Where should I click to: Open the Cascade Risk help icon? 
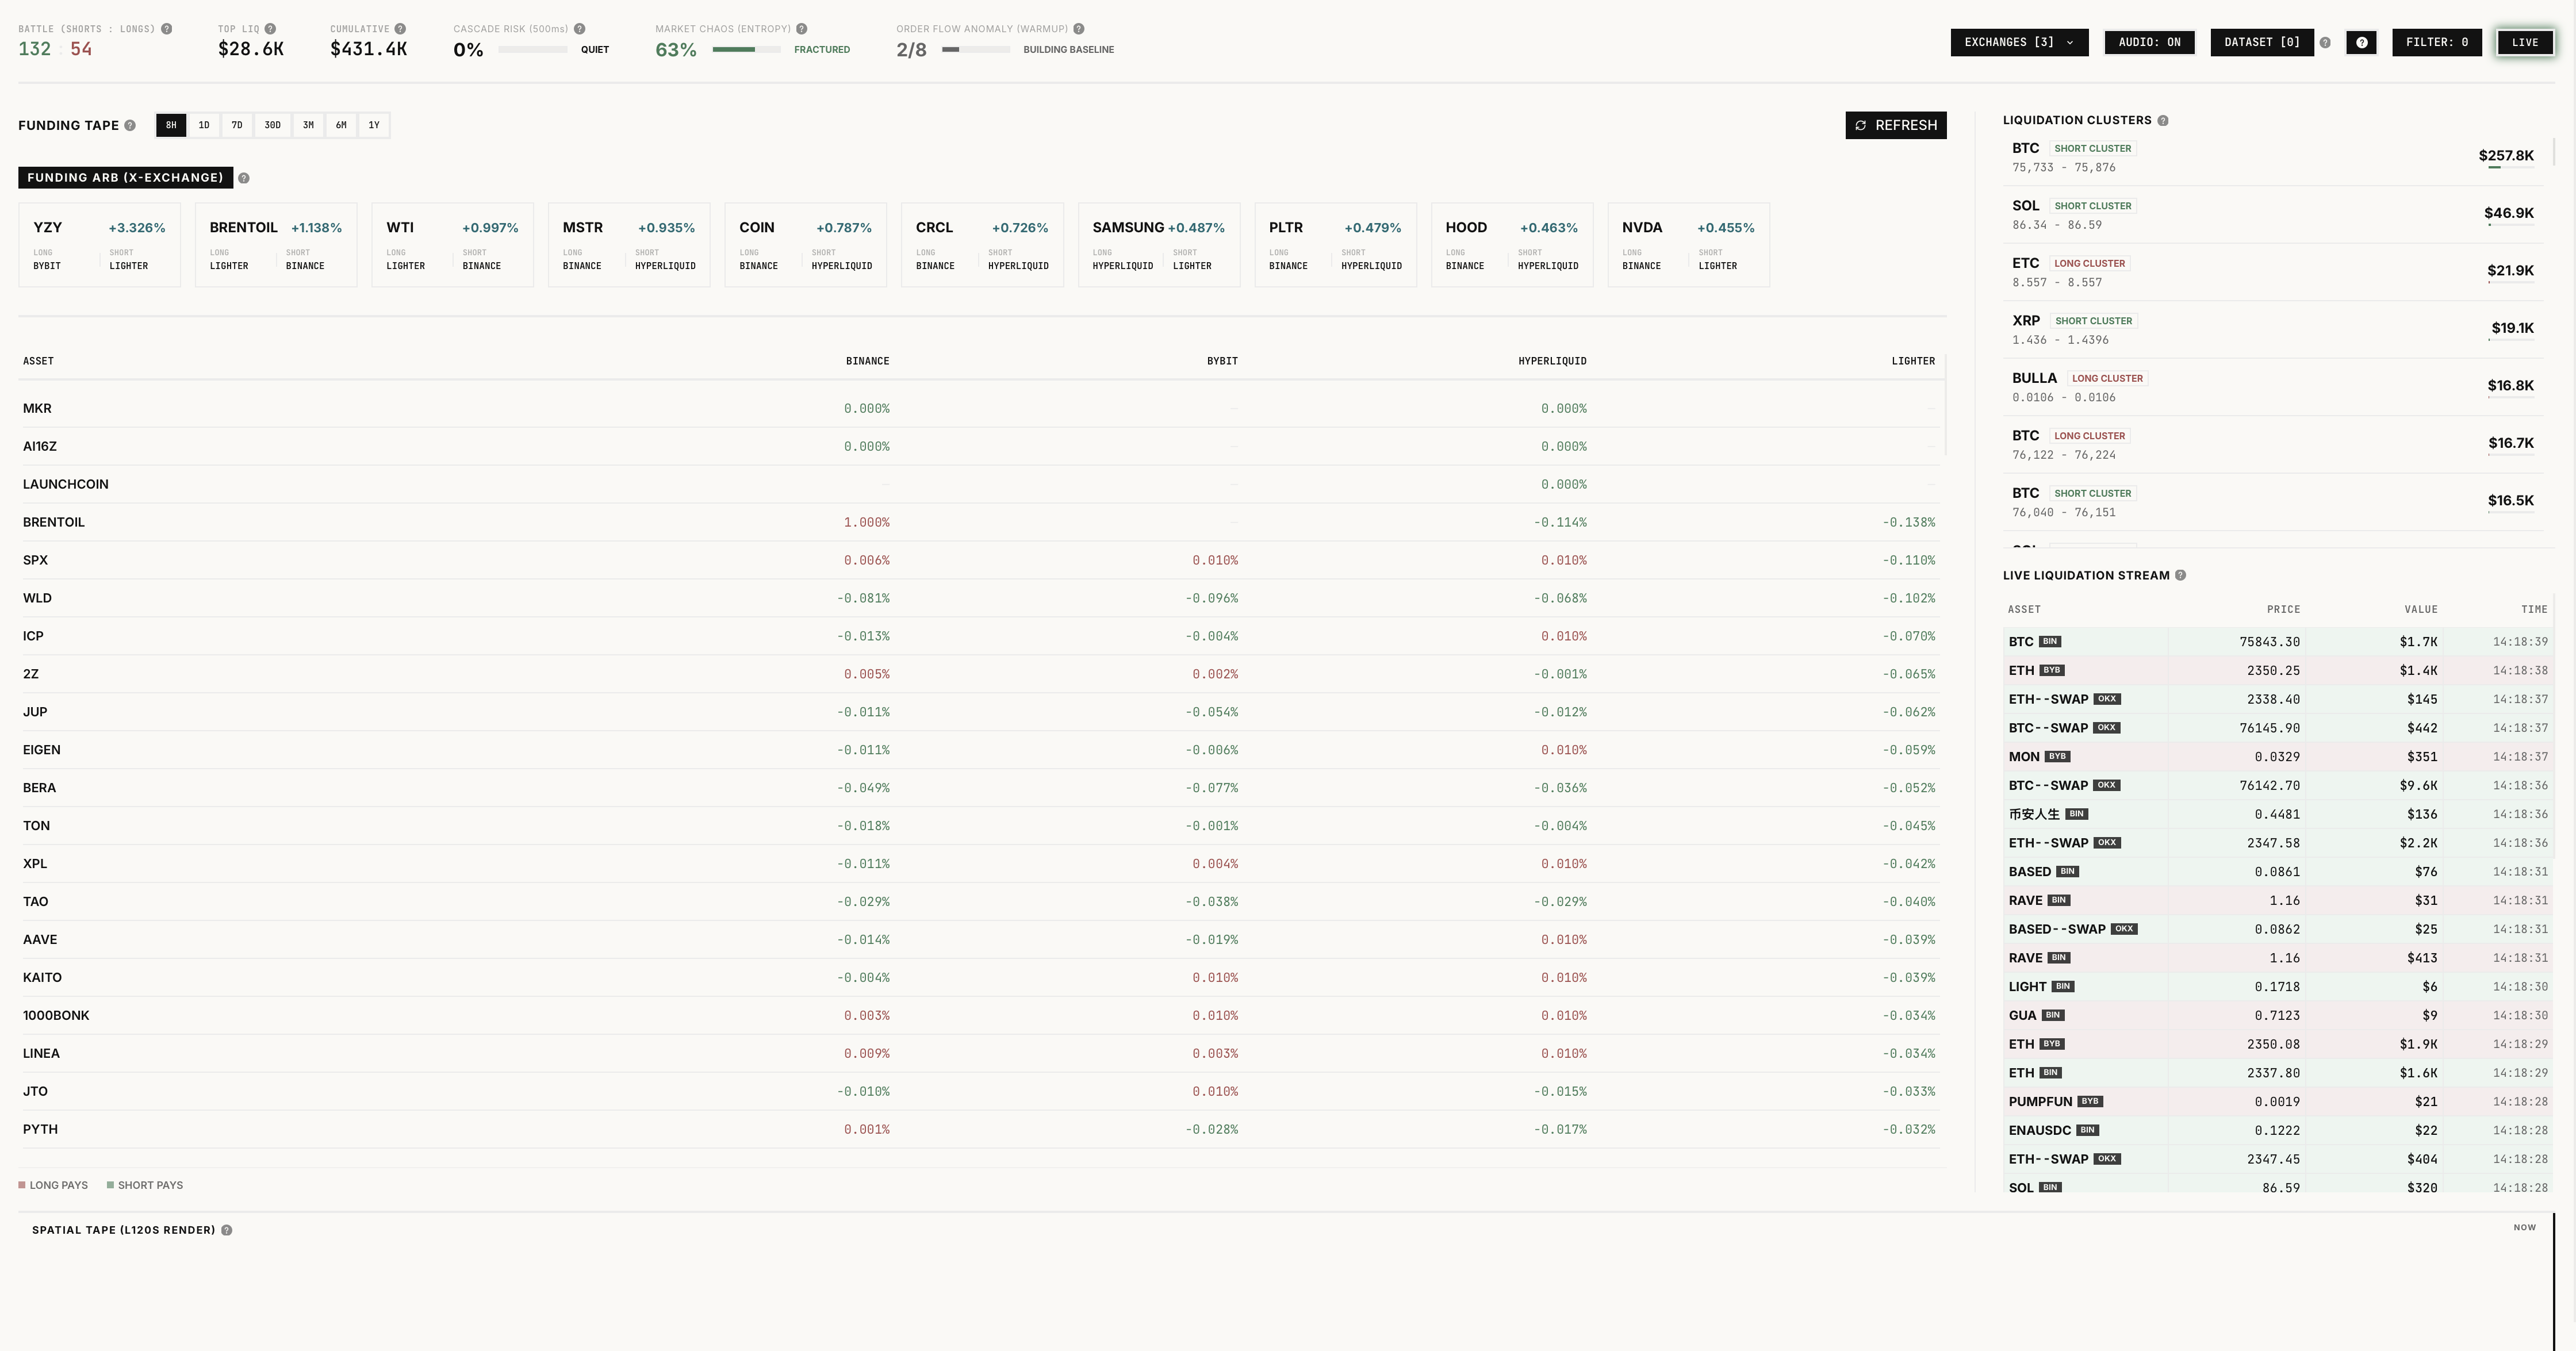tap(580, 29)
